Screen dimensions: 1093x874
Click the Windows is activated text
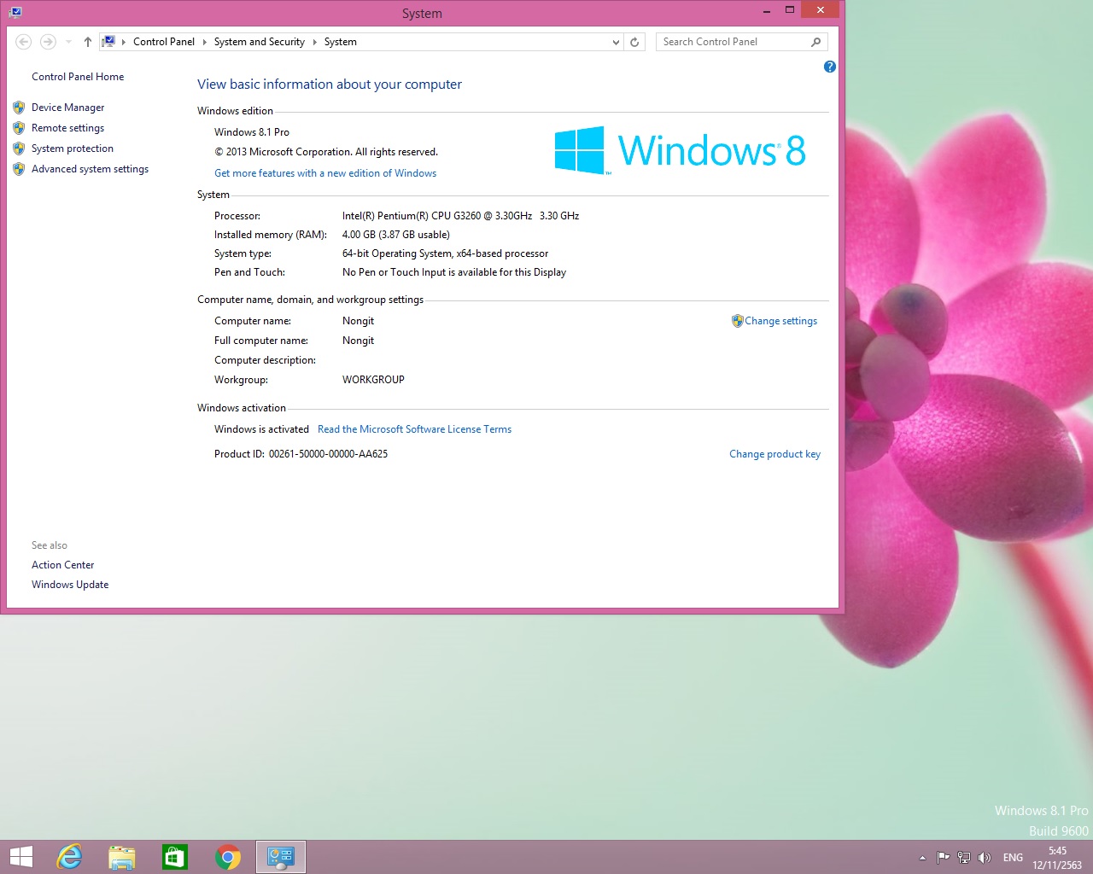click(x=261, y=429)
